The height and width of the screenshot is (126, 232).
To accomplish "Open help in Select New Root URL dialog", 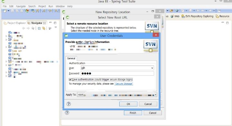I will (x=67, y=113).
